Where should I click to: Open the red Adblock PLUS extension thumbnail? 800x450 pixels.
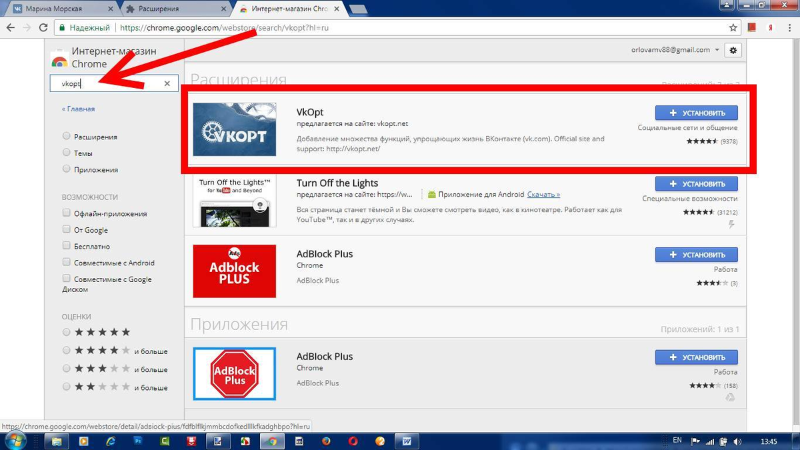pos(235,271)
